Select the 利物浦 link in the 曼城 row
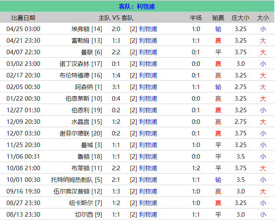275x220 pixels. [148, 145]
